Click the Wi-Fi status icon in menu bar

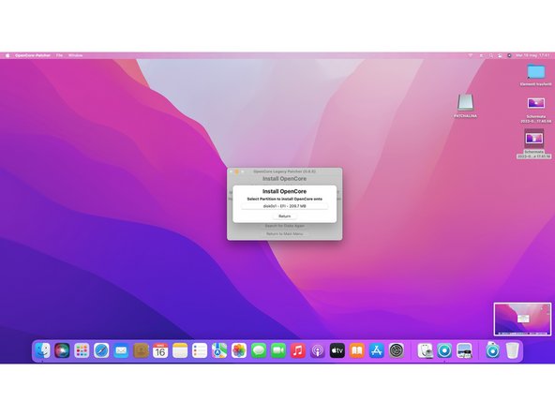[x=471, y=55]
